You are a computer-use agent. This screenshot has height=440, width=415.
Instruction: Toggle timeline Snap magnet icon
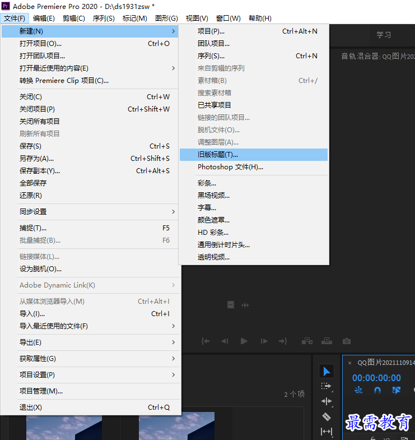[x=377, y=390]
